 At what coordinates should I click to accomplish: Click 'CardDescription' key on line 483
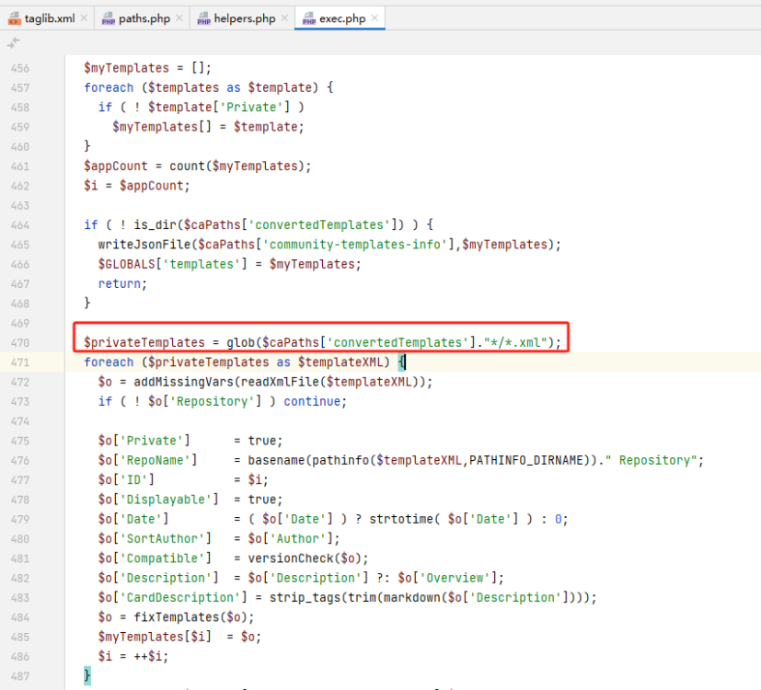coord(180,598)
